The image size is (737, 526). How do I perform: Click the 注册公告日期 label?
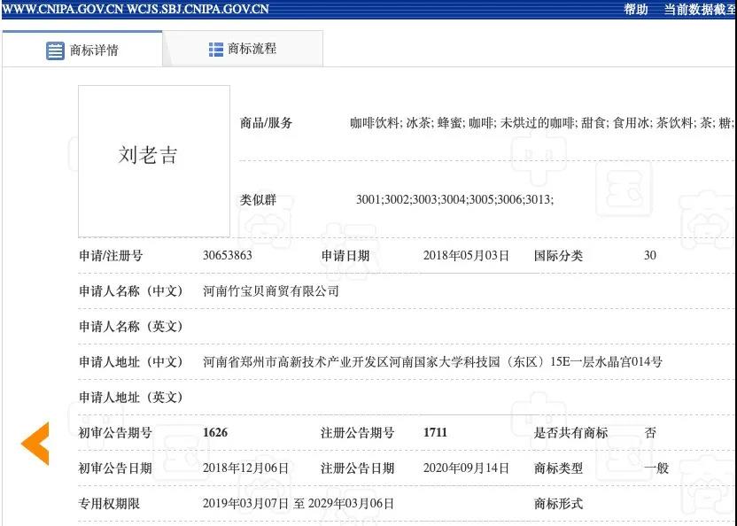[357, 468]
